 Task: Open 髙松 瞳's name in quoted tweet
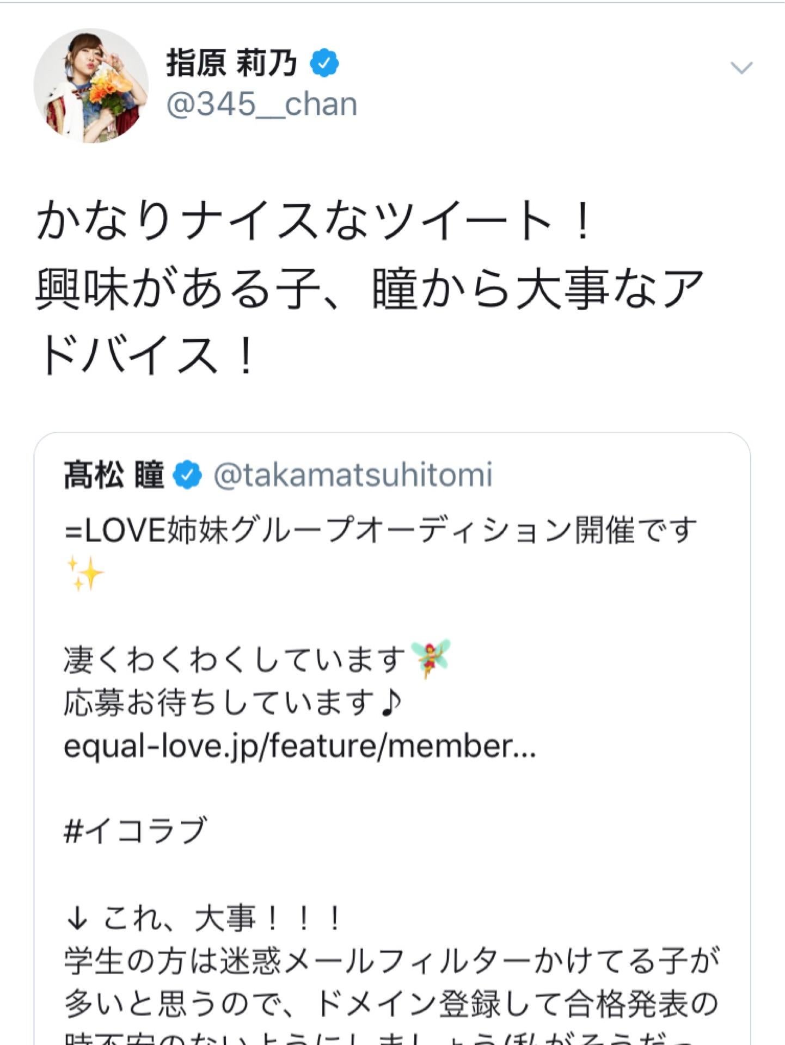tap(114, 476)
